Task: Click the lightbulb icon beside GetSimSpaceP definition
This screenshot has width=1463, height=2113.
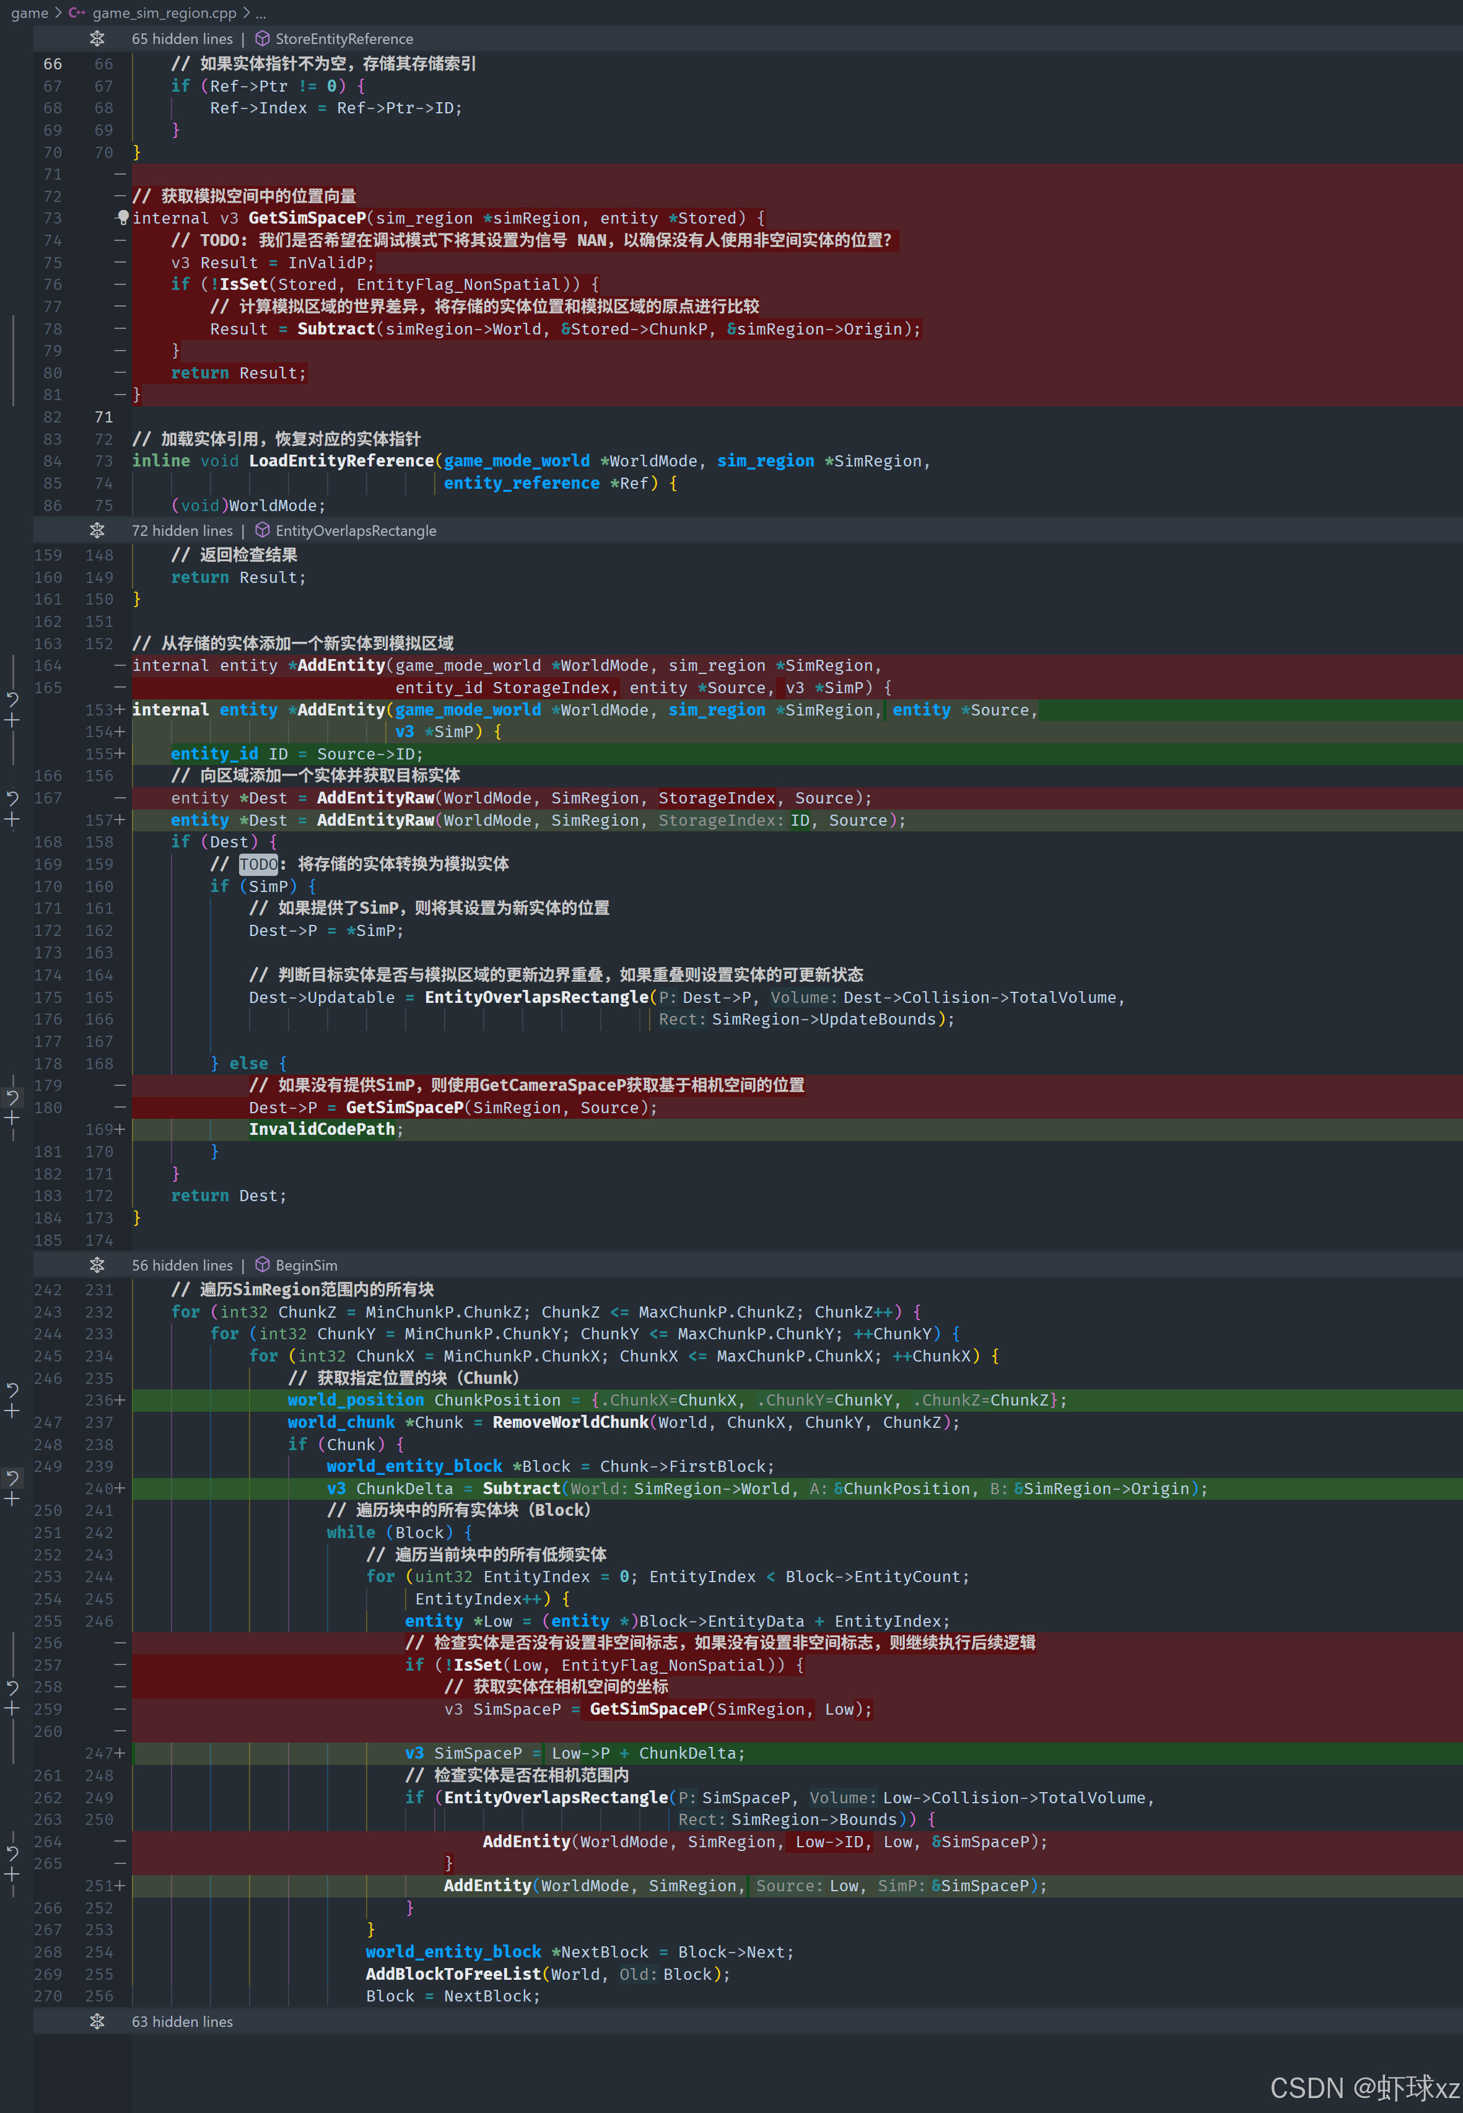Action: pos(123,218)
